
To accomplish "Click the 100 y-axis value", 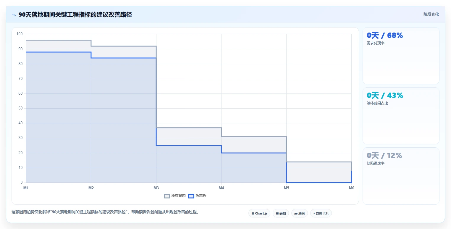I will 20,34.
